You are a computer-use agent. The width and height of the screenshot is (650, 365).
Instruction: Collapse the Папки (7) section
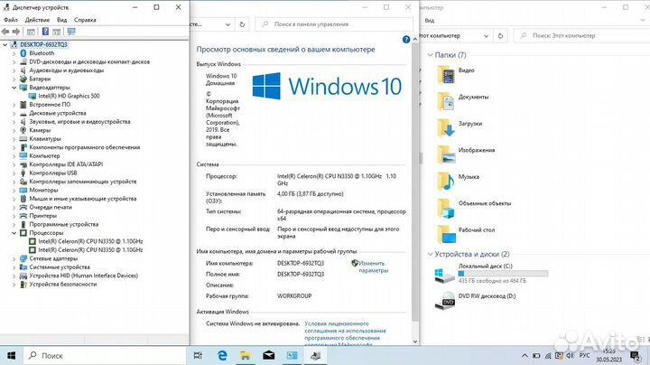tap(432, 55)
